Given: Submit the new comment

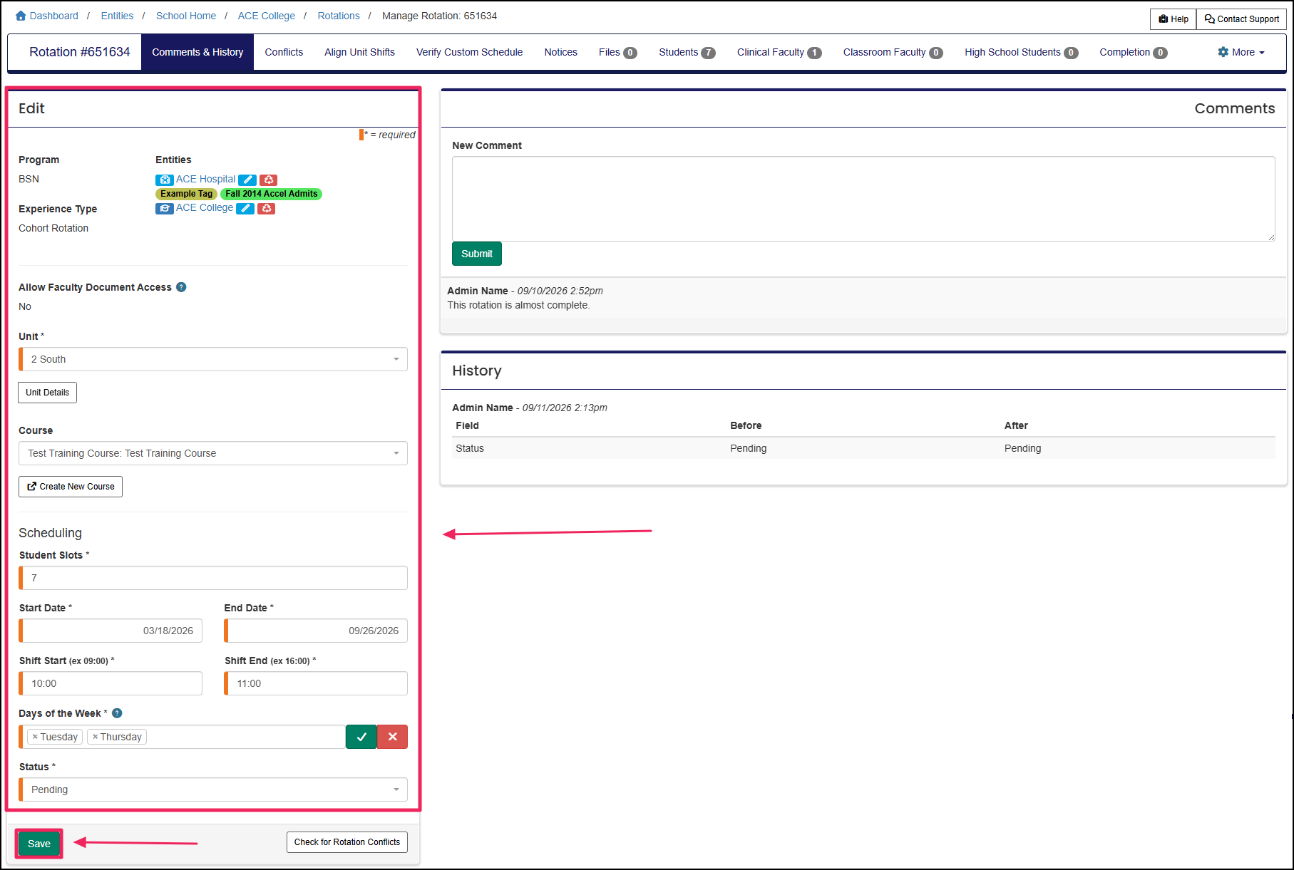Looking at the screenshot, I should [x=477, y=254].
